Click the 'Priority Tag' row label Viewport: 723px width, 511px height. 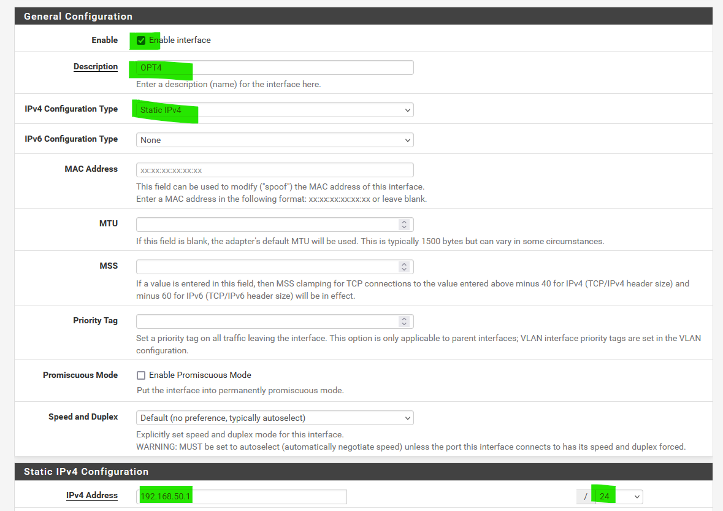coord(95,321)
